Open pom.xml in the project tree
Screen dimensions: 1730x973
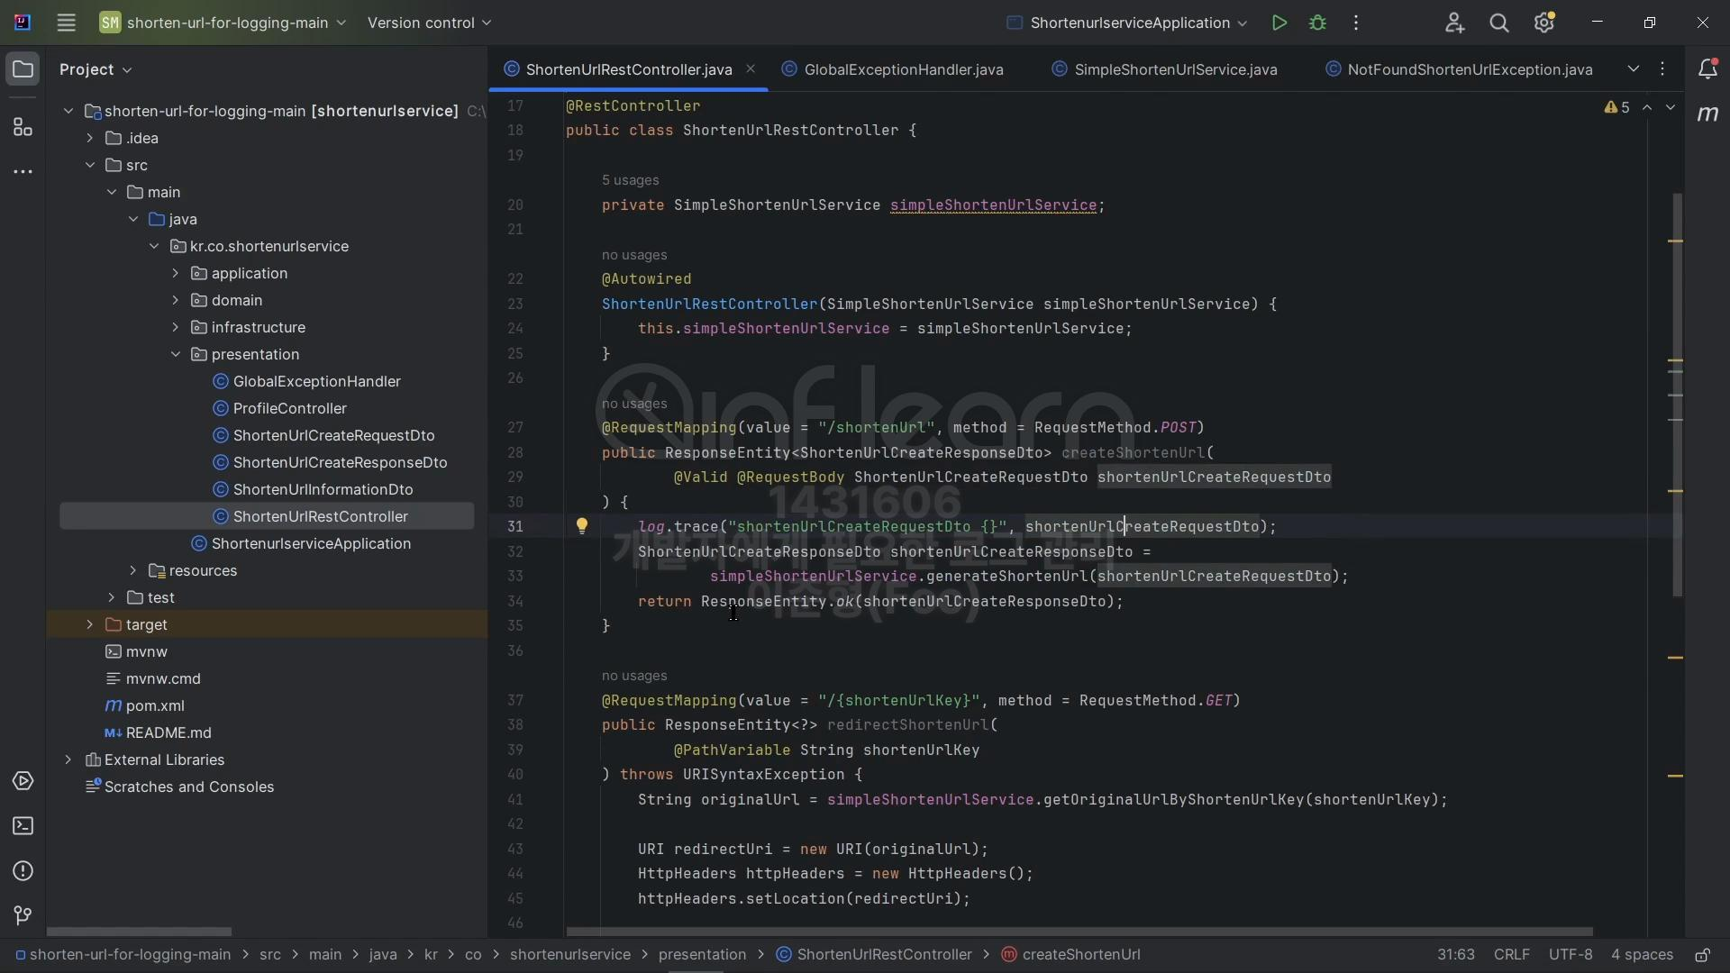click(155, 705)
